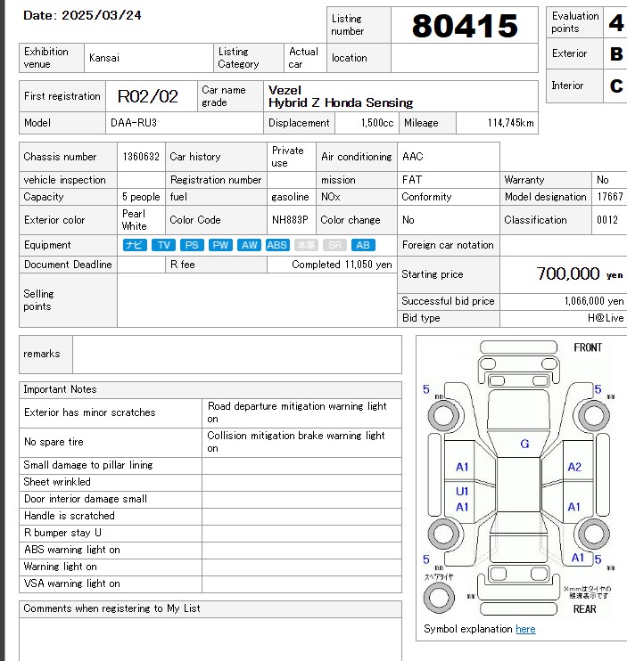Viewport: 627px width, 661px height.
Task: Click the U1 dent mark on the car diagram
Action: 462,491
